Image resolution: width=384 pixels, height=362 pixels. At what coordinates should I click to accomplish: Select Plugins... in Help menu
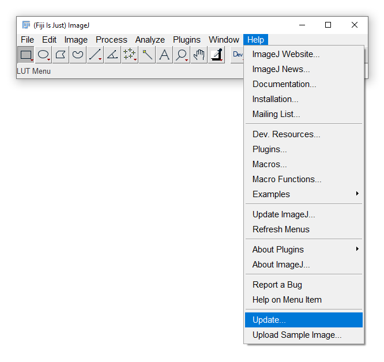[x=304, y=149]
